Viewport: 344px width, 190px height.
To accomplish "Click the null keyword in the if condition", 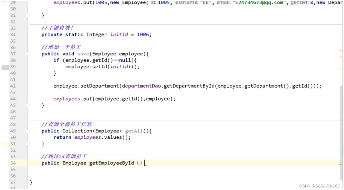I will (x=125, y=60).
